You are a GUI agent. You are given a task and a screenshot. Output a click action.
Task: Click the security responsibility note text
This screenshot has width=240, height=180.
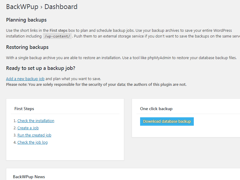[96, 84]
